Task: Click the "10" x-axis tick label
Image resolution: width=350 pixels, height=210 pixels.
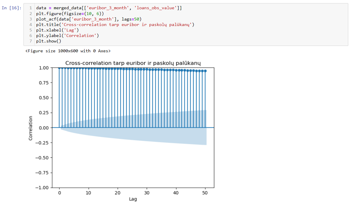Action: (88, 193)
